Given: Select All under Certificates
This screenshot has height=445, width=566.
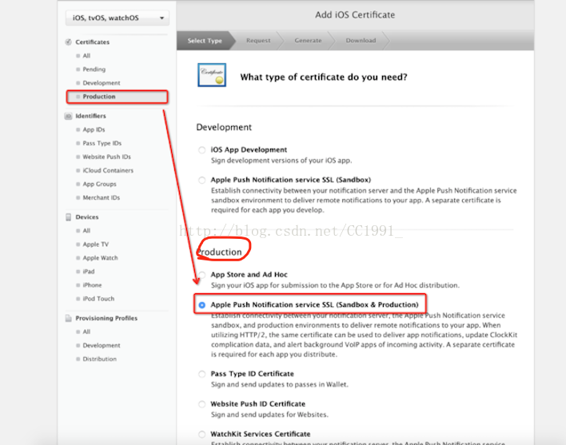Looking at the screenshot, I should tap(86, 56).
